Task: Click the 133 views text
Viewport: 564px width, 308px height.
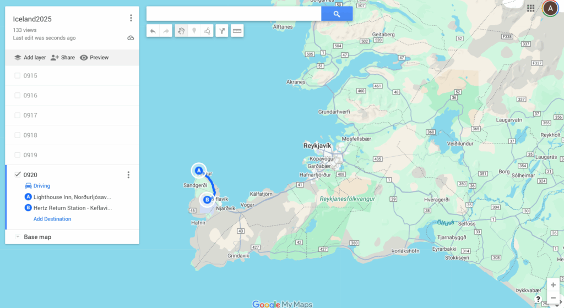Action: tap(24, 30)
